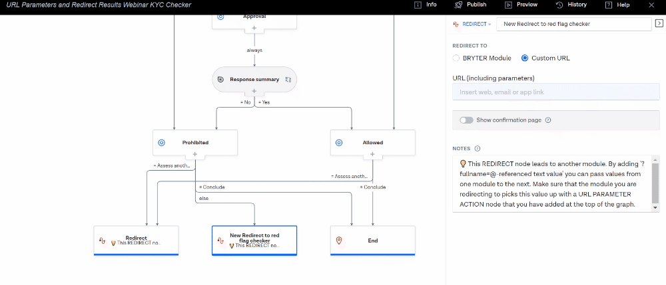Select the Custom URL radio button
Viewport: 666px width, 285px height.
coord(525,58)
